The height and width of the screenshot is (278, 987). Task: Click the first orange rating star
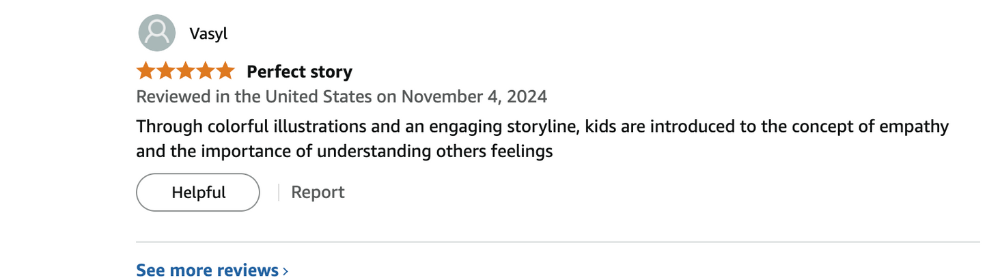(x=146, y=71)
